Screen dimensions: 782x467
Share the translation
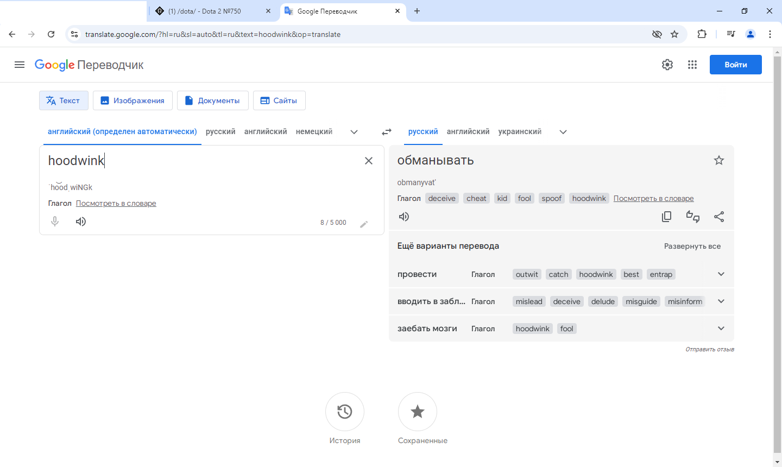coord(719,217)
